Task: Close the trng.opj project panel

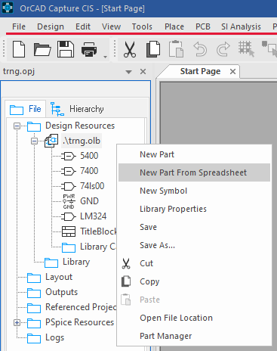Action: 143,72
